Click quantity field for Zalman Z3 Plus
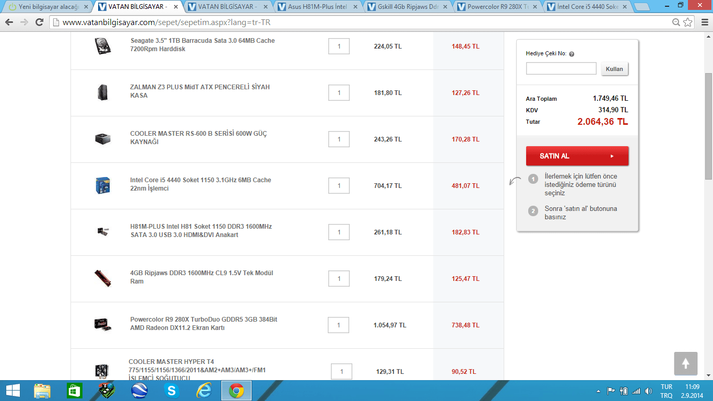This screenshot has width=713, height=401. [x=339, y=93]
